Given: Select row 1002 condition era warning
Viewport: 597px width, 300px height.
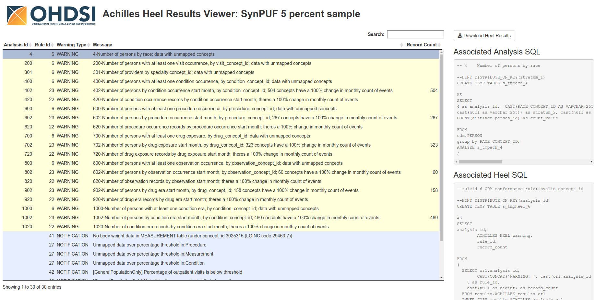Looking at the screenshot, I should click(236, 218).
